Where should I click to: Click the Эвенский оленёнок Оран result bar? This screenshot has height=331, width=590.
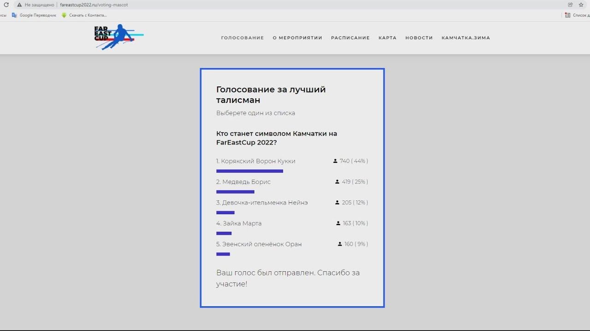(x=223, y=254)
